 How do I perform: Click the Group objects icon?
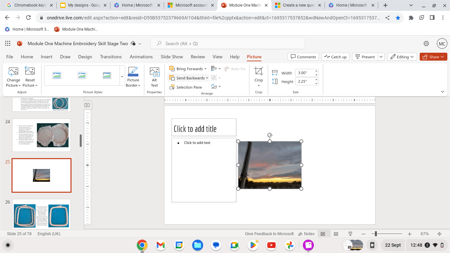(214, 78)
